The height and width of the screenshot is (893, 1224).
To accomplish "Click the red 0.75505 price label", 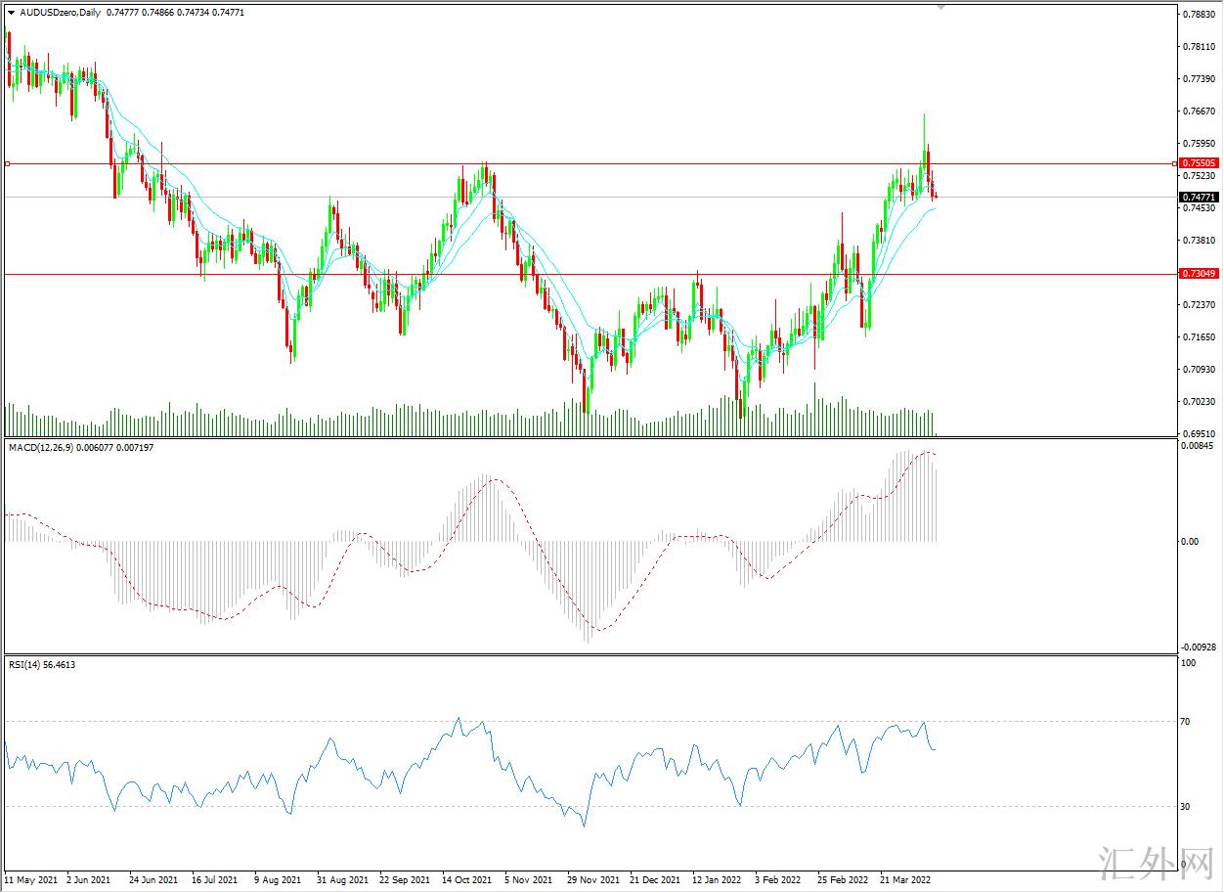I will tap(1198, 163).
